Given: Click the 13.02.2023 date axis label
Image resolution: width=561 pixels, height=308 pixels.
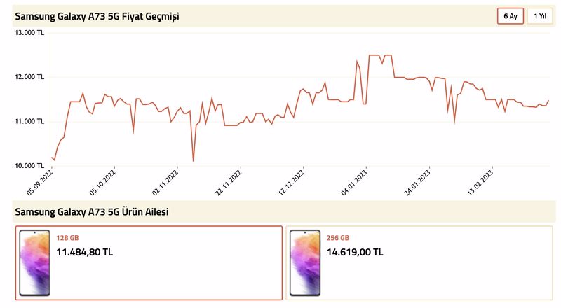Looking at the screenshot, I should point(480,182).
